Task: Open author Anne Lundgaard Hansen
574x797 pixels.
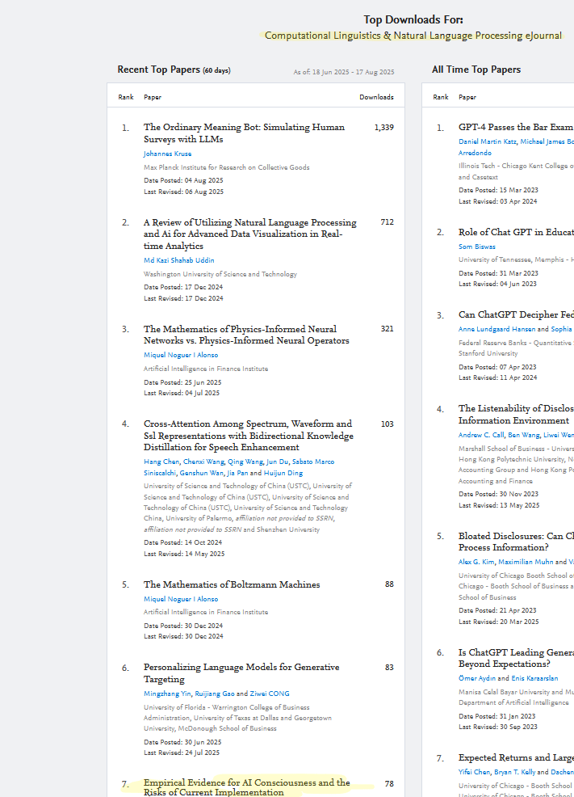Action: pos(496,329)
